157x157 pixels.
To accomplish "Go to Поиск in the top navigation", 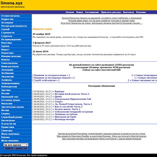I will tap(80, 12).
